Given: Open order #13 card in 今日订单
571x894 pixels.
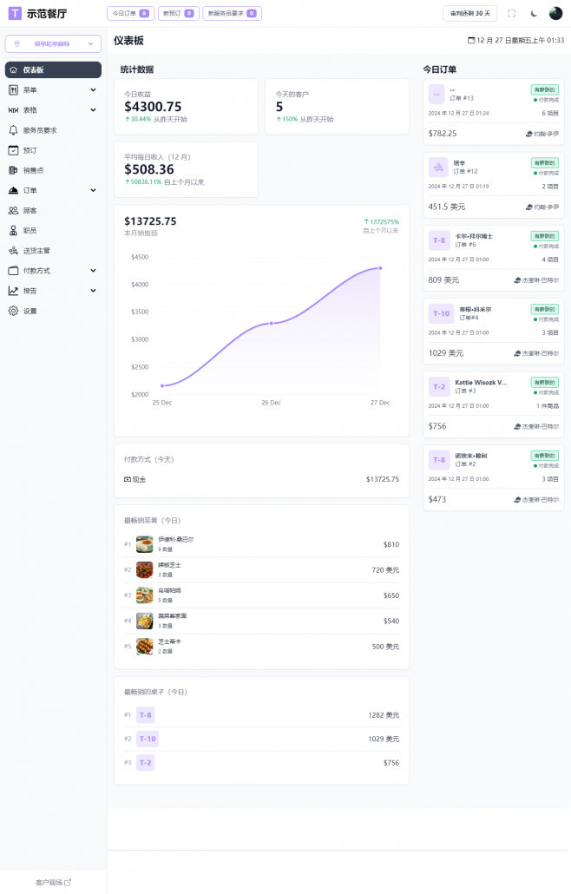Looking at the screenshot, I should [493, 112].
